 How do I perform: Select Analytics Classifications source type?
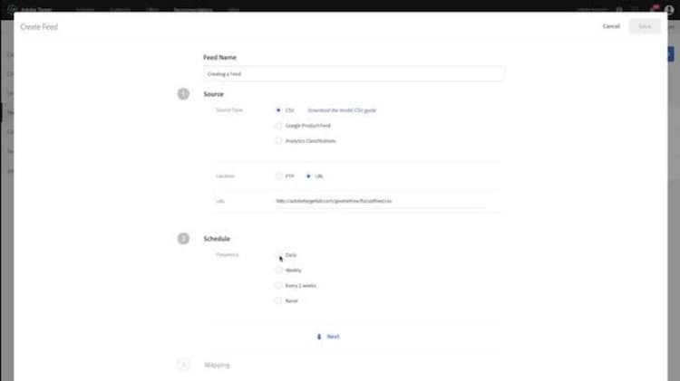coord(278,140)
